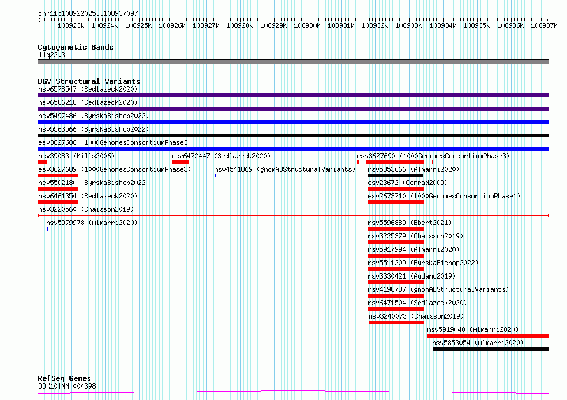Viewport: 567px width, 400px height.
Task: Select esv2673710 (1000GenomesConsortiumPhase1) label
Action: click(x=444, y=196)
